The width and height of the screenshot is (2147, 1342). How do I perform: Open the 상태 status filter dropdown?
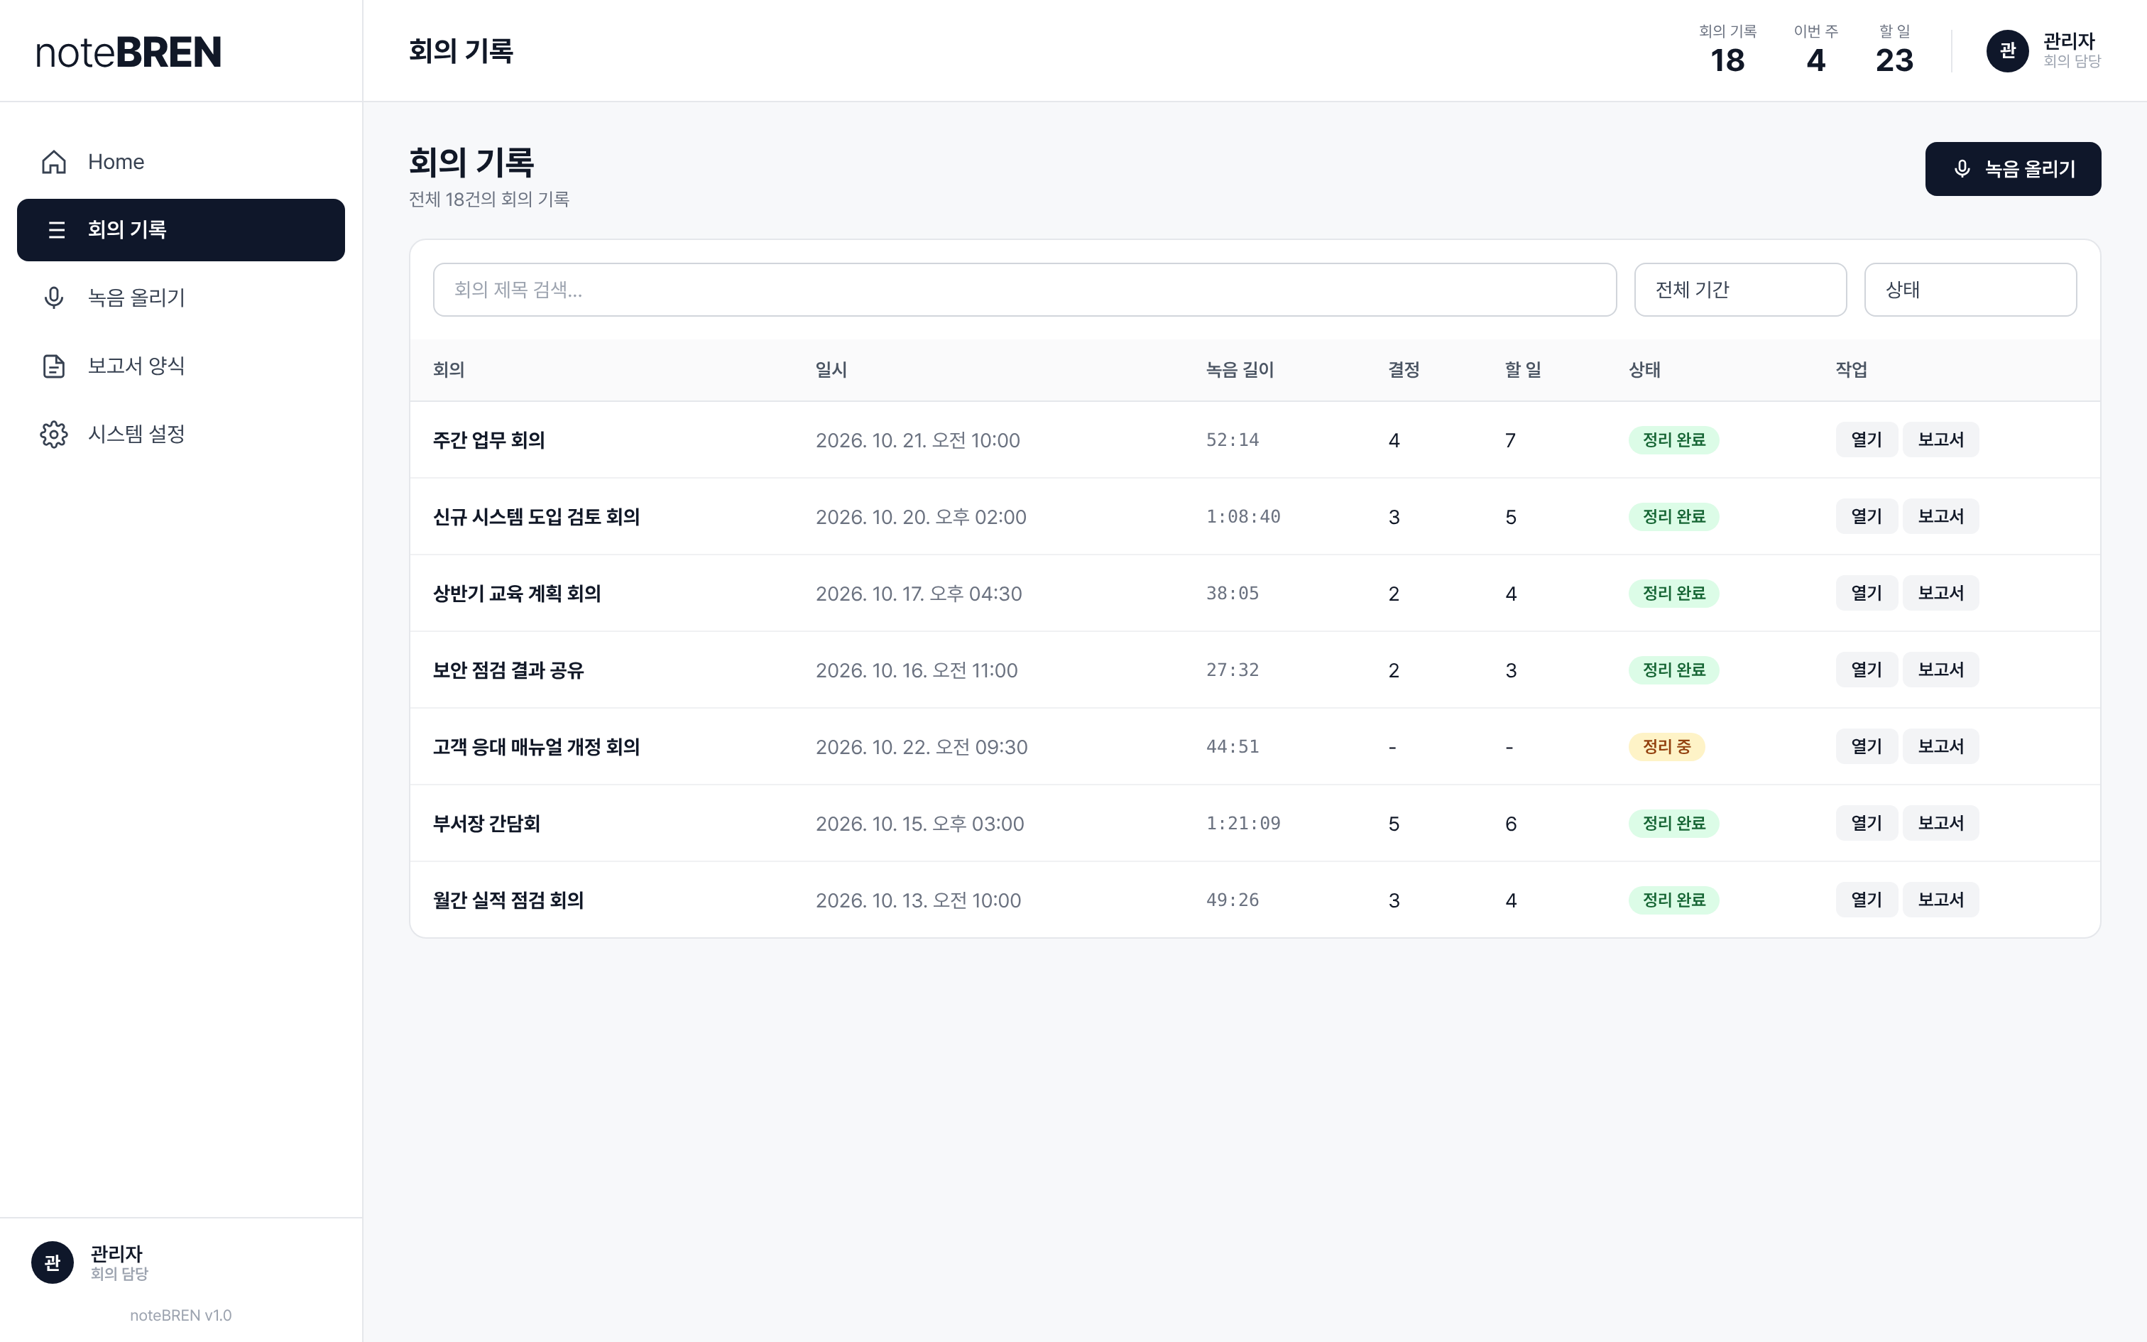(x=1970, y=290)
